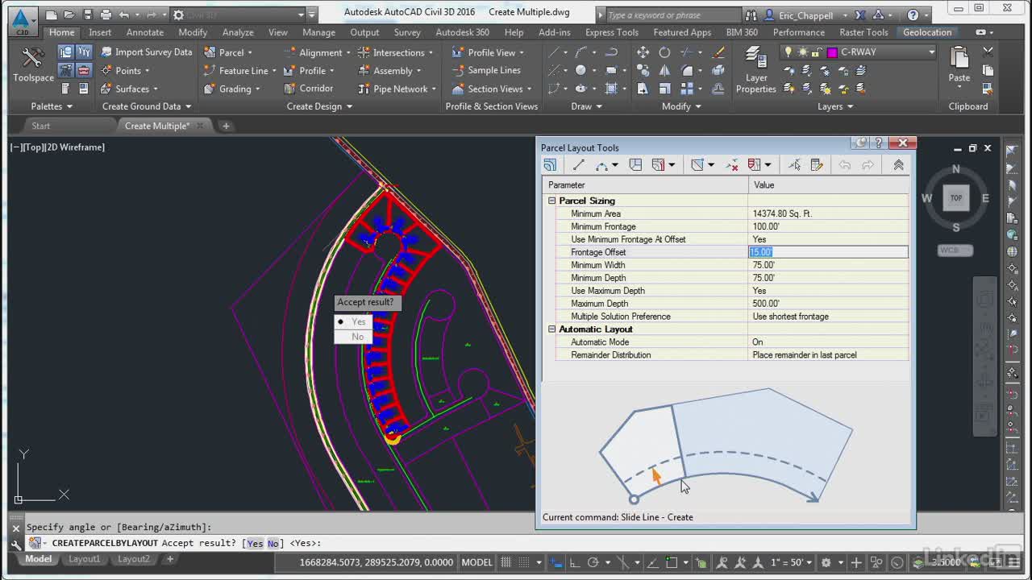Expand the Create Ground Data panel
The height and width of the screenshot is (580, 1032).
(x=147, y=106)
